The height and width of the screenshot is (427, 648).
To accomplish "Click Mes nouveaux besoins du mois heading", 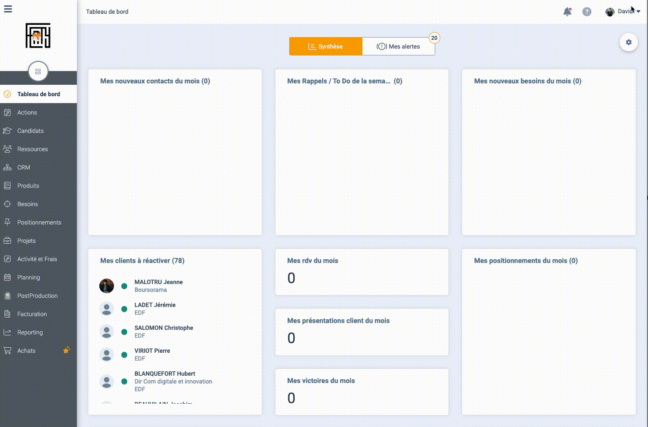I will point(528,81).
